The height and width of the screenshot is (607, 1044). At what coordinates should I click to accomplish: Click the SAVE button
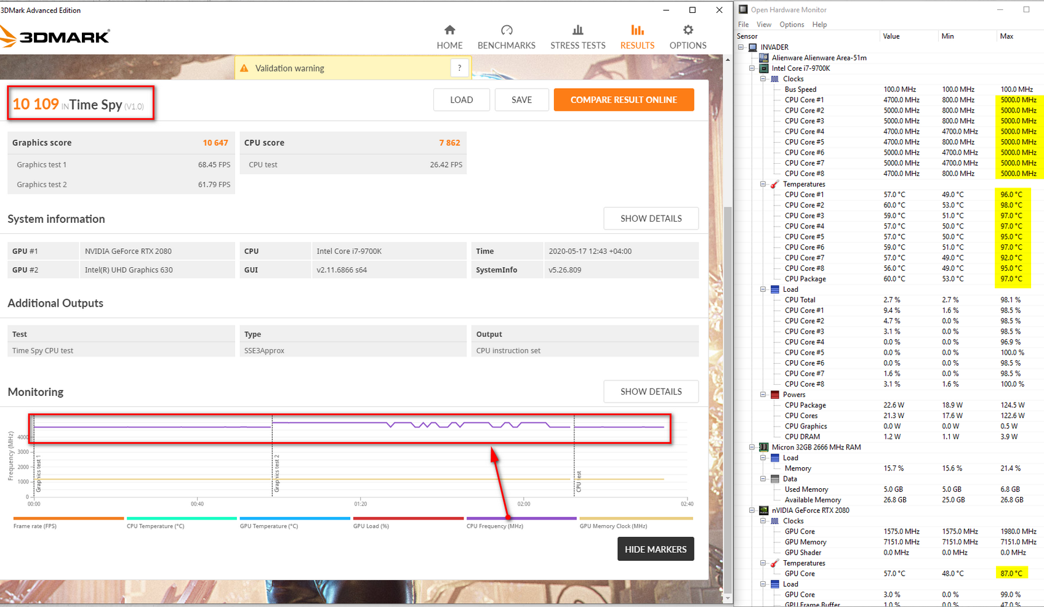pos(522,100)
